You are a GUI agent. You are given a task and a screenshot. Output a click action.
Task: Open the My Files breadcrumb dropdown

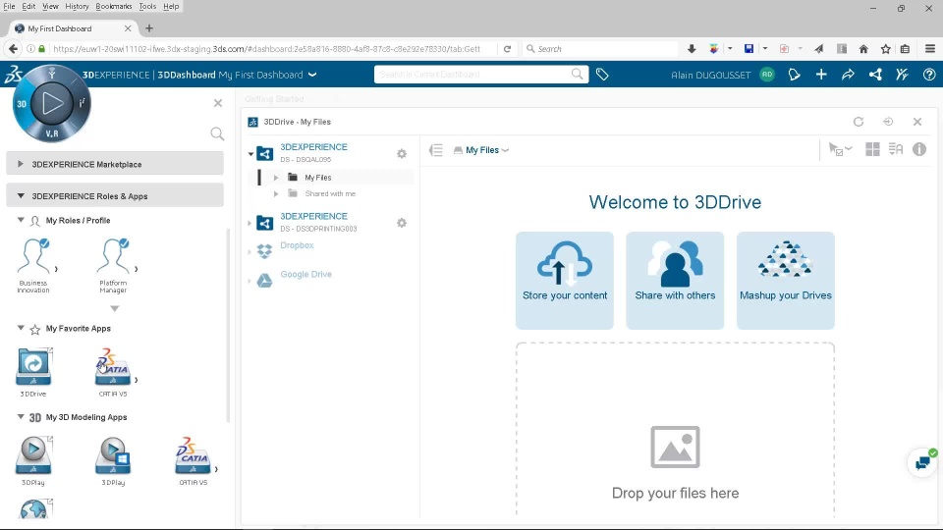505,150
